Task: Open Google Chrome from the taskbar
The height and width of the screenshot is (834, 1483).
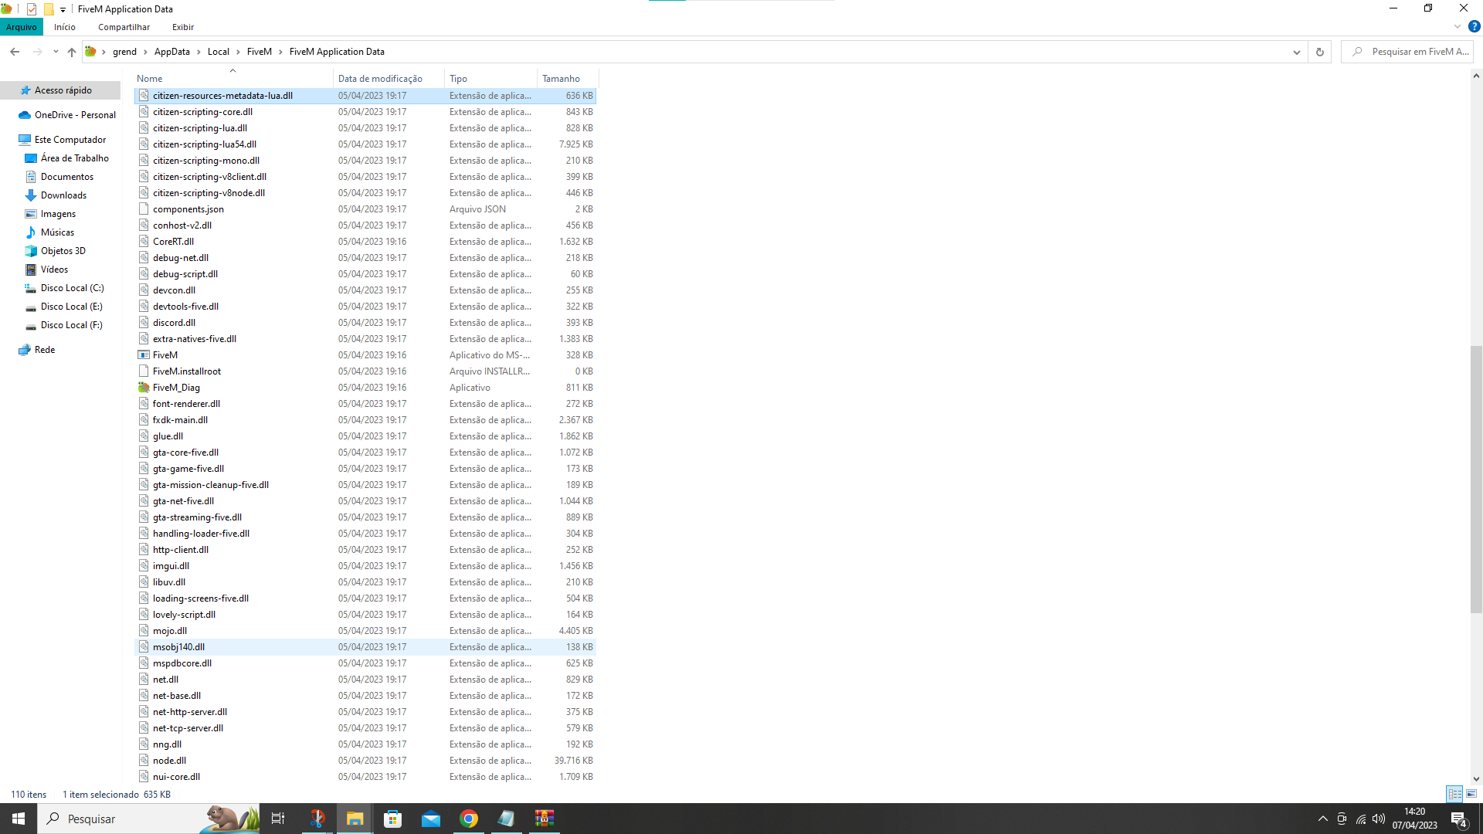Action: point(469,819)
